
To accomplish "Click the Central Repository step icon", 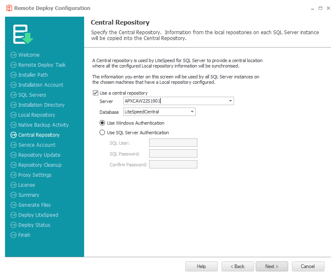I will [x=13, y=135].
